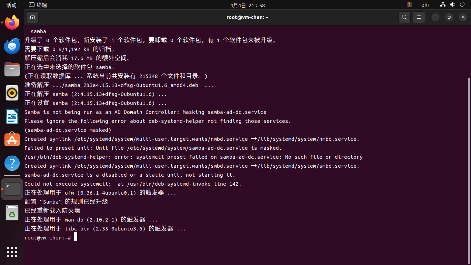Click the network status icon
The width and height of the screenshot is (471, 265).
point(443,5)
